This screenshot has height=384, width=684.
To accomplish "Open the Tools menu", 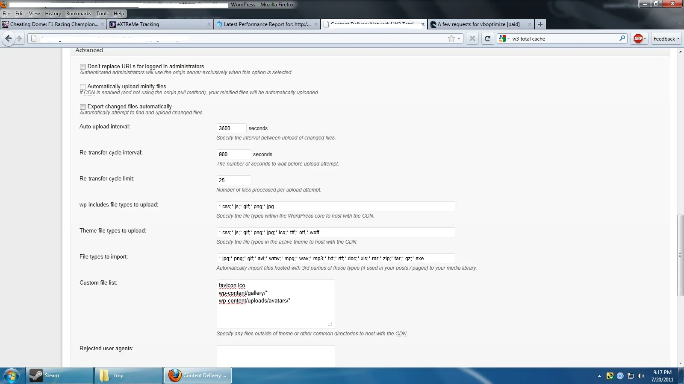I will [102, 14].
